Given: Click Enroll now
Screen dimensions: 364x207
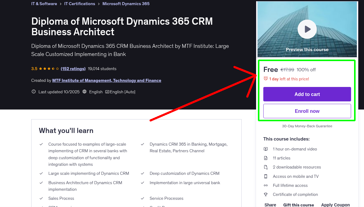Looking at the screenshot, I should point(307,111).
